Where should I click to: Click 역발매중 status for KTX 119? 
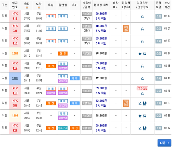point(87,91)
